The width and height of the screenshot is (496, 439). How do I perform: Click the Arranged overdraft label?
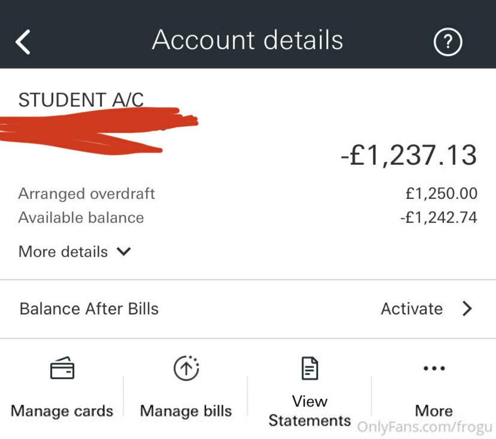(x=86, y=194)
